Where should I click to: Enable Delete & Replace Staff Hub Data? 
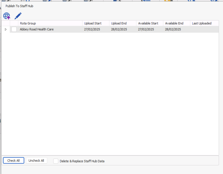pyautogui.click(x=56, y=161)
